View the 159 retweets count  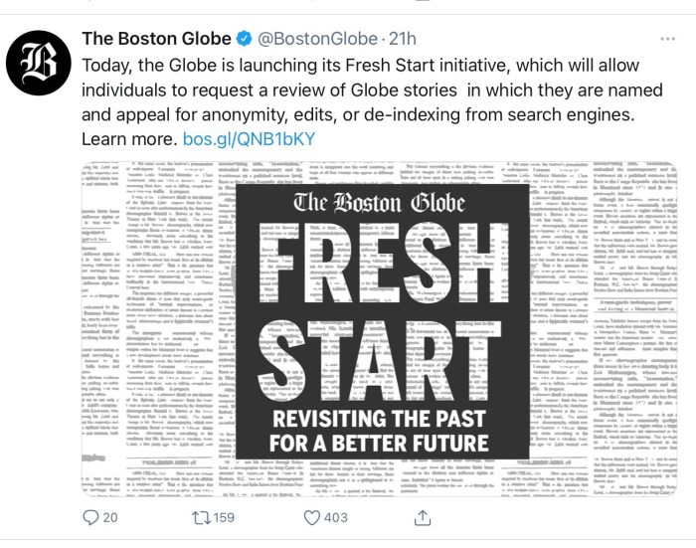[225, 517]
